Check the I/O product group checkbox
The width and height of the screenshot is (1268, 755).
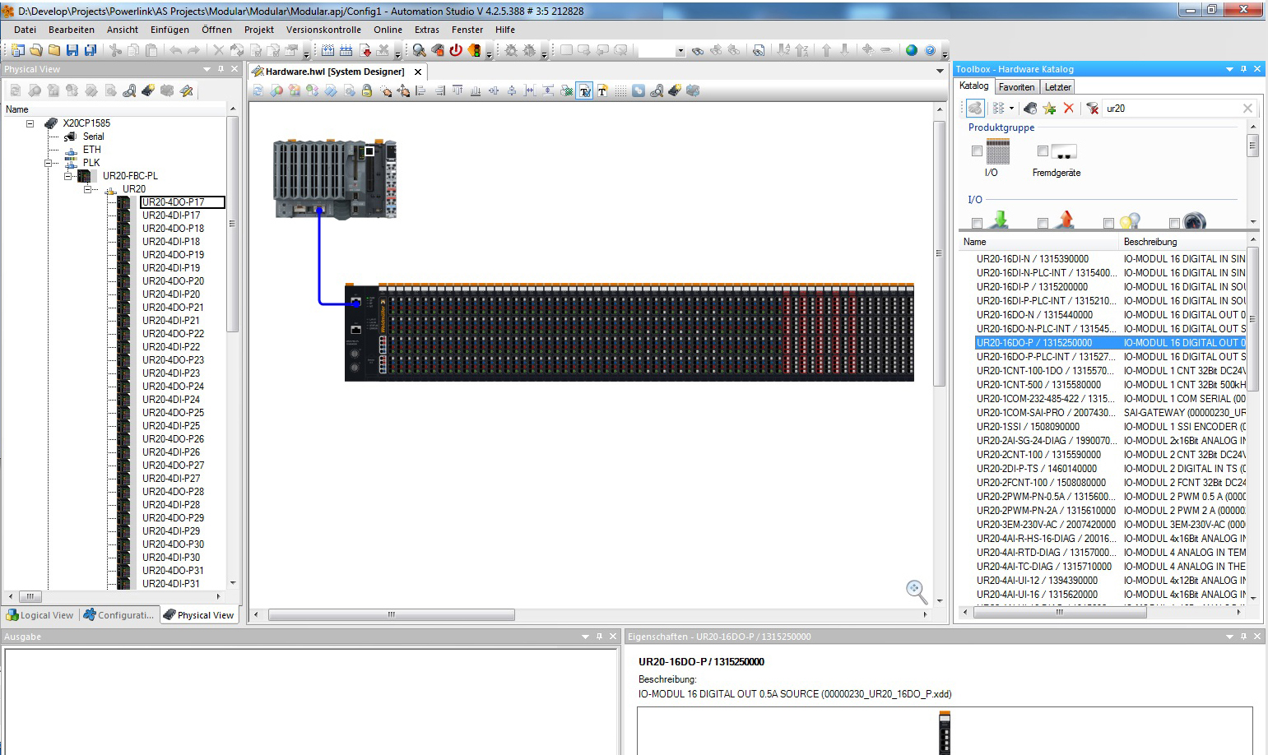977,151
